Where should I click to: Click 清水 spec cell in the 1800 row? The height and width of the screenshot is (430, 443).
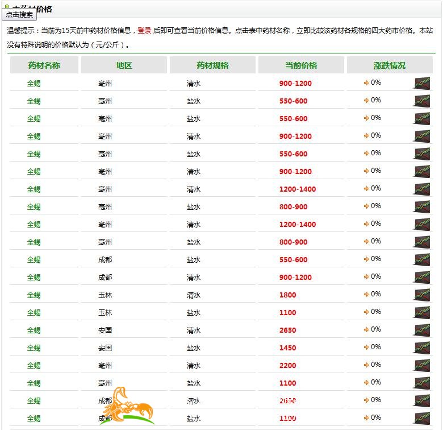pyautogui.click(x=194, y=295)
